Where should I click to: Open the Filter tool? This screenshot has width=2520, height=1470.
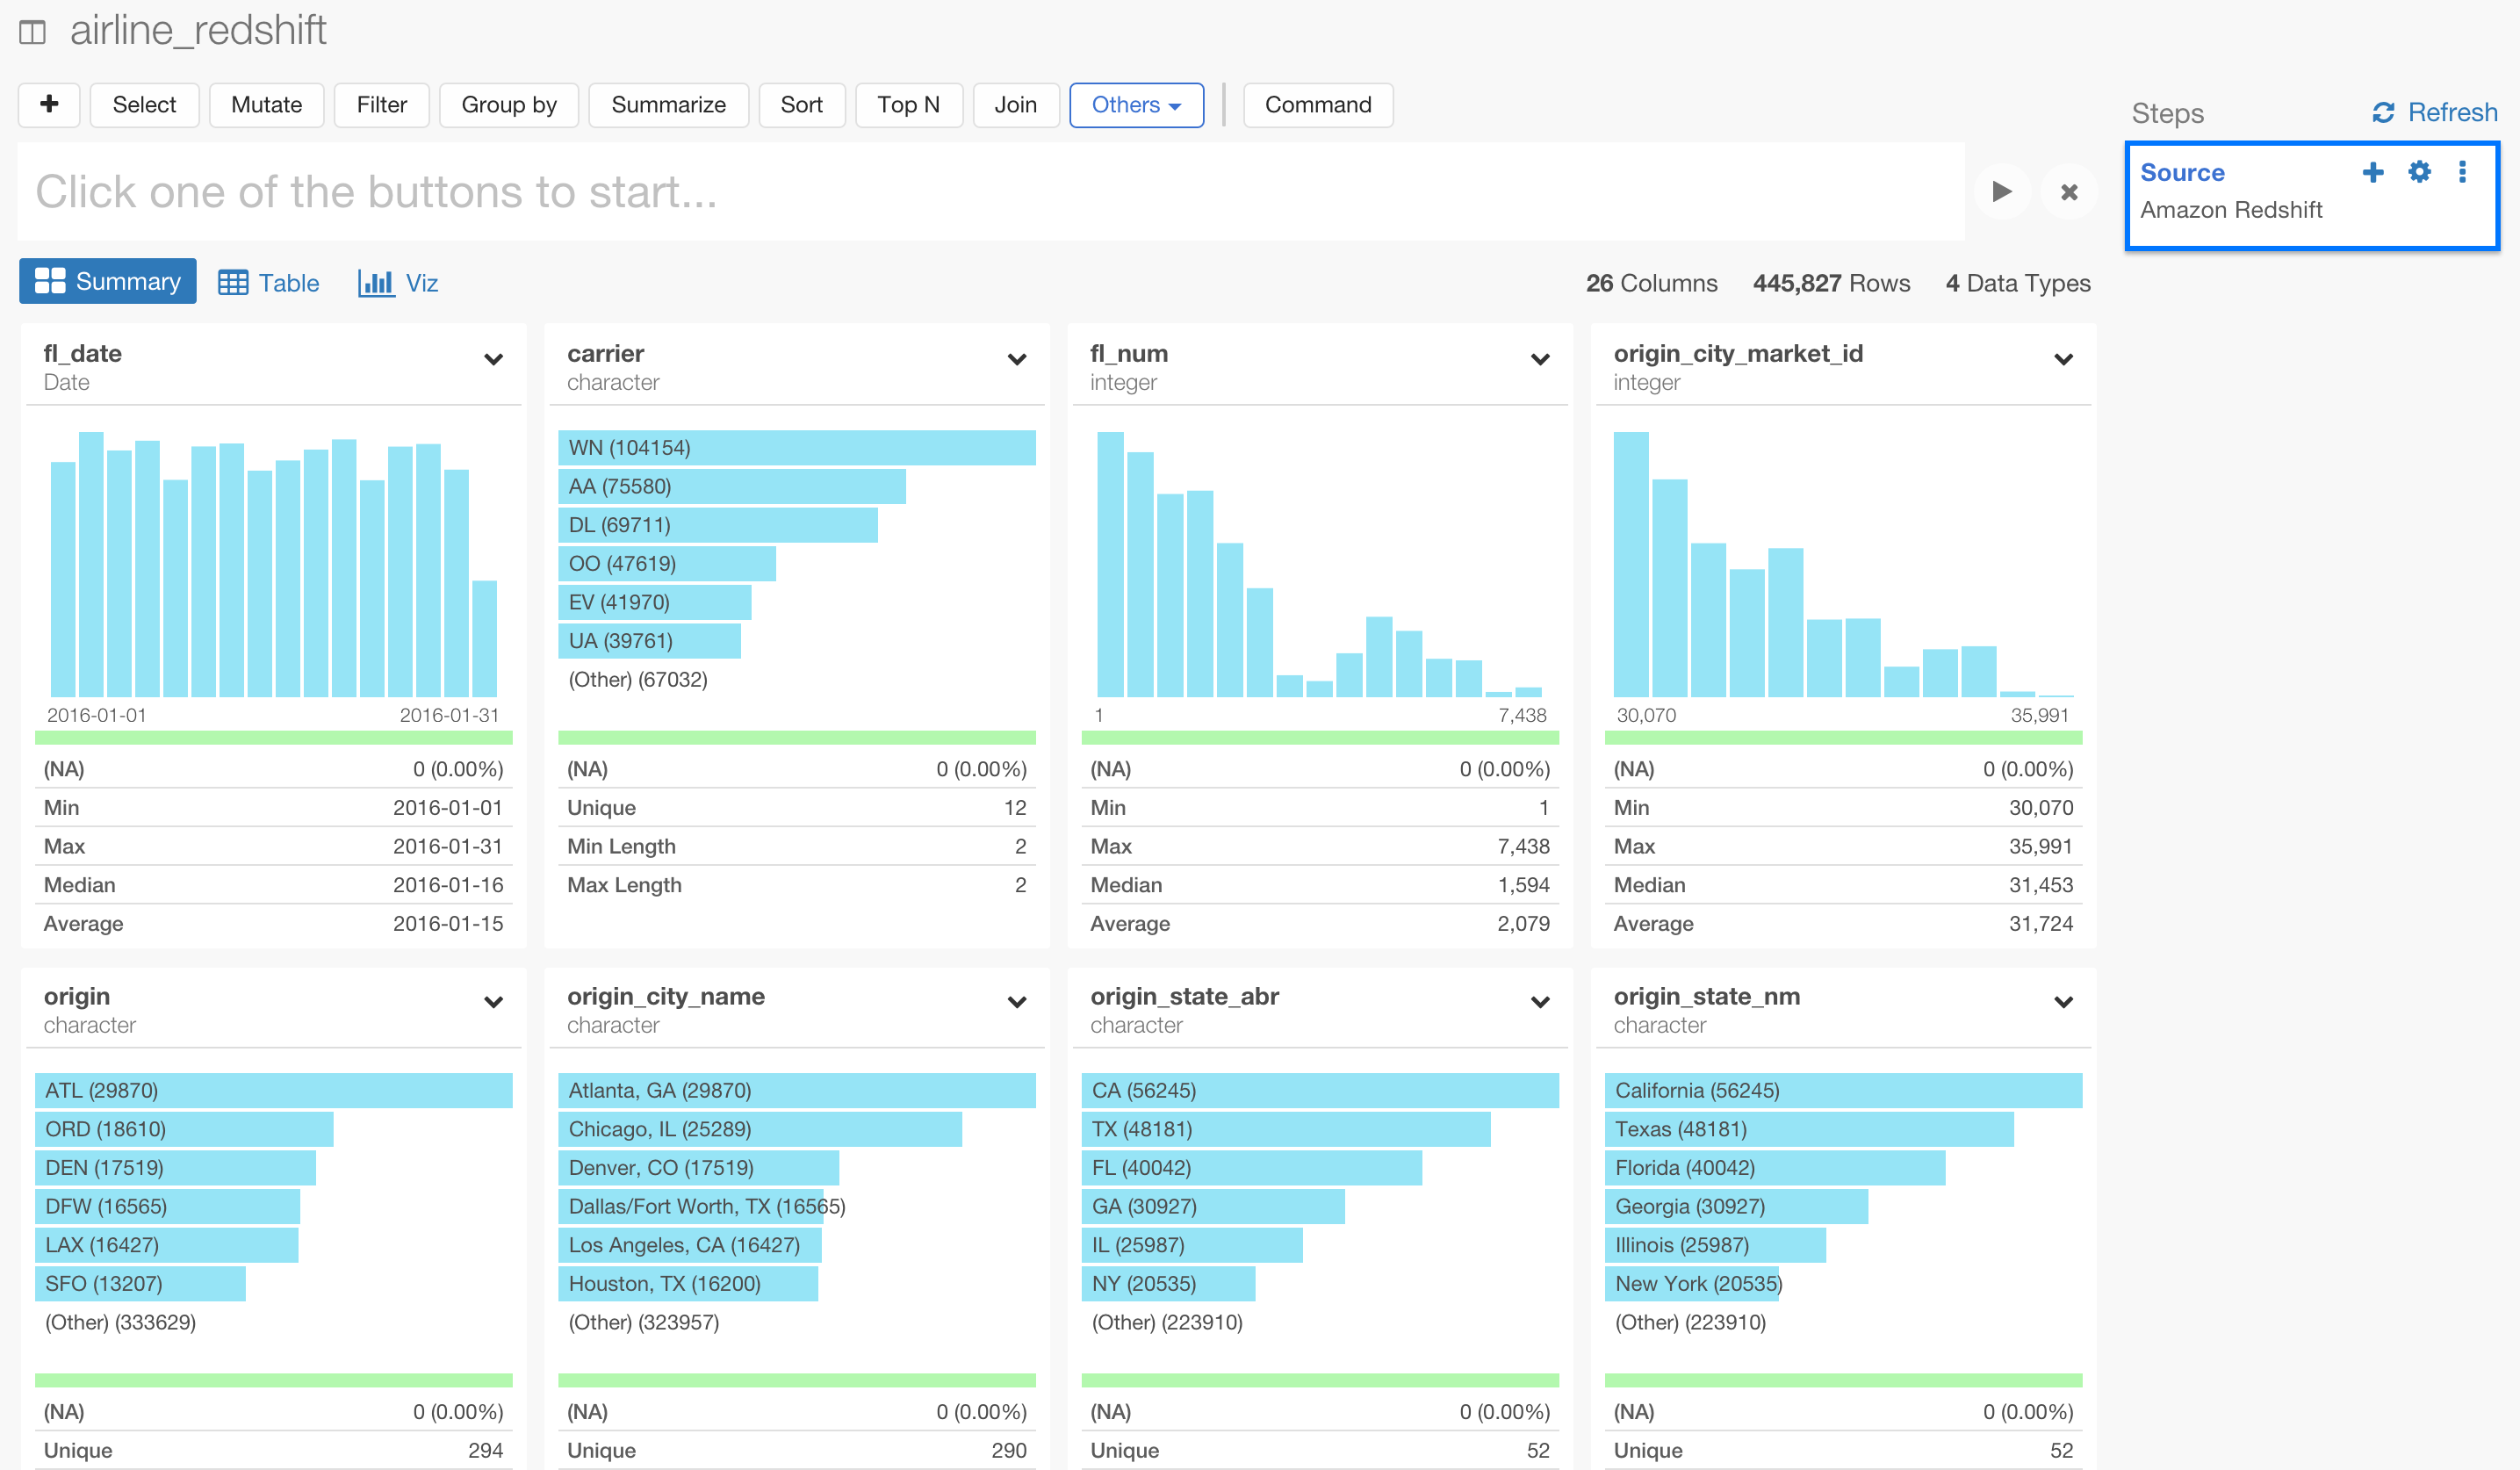pyautogui.click(x=381, y=104)
